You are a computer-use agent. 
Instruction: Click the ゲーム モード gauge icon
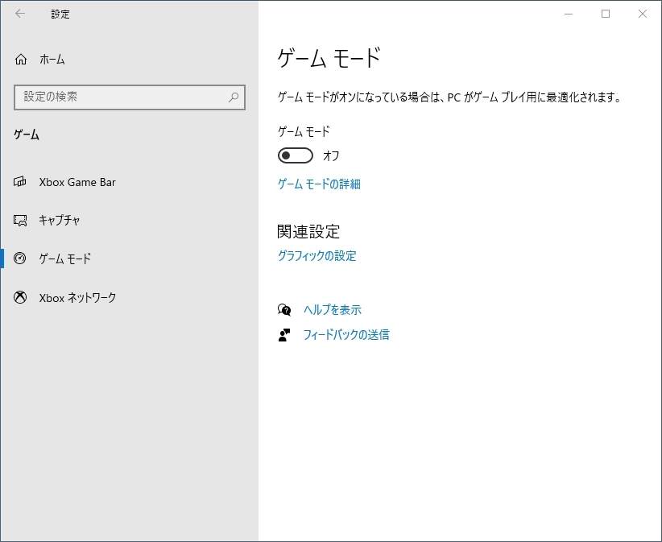click(x=20, y=258)
